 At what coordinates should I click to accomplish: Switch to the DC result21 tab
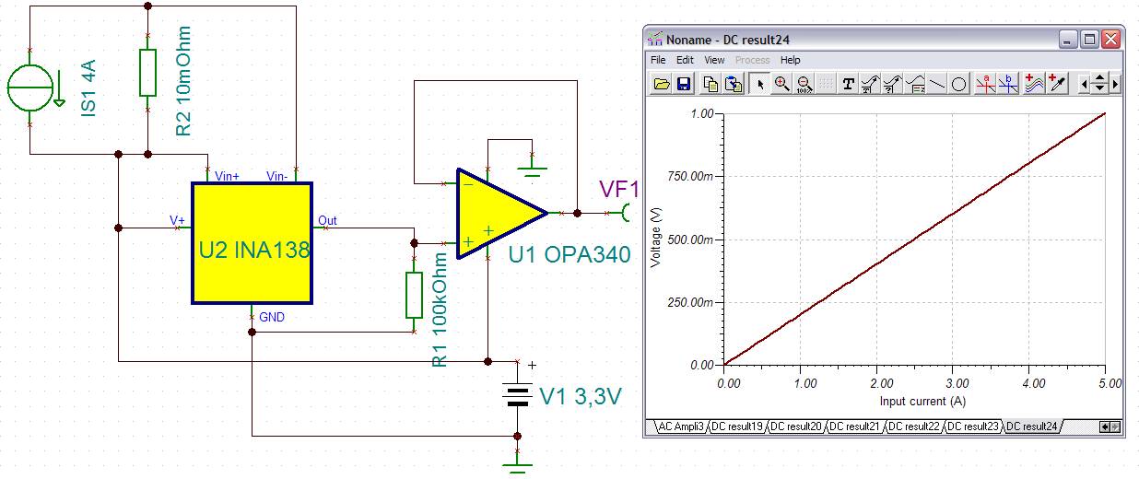click(855, 426)
